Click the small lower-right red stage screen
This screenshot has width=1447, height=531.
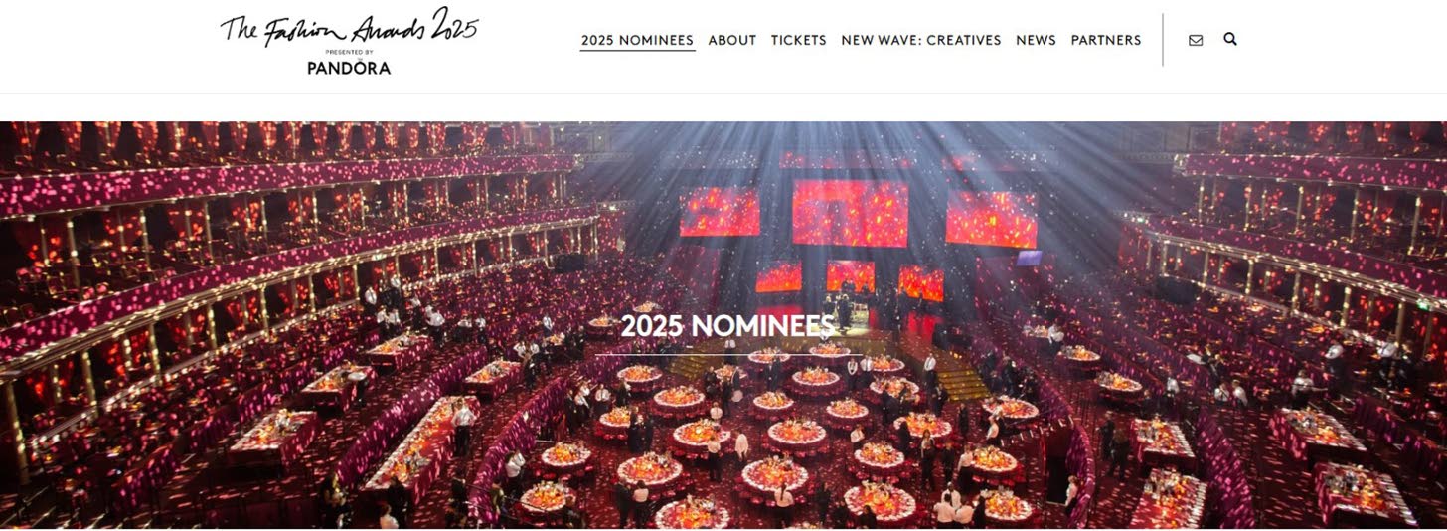pyautogui.click(x=921, y=283)
